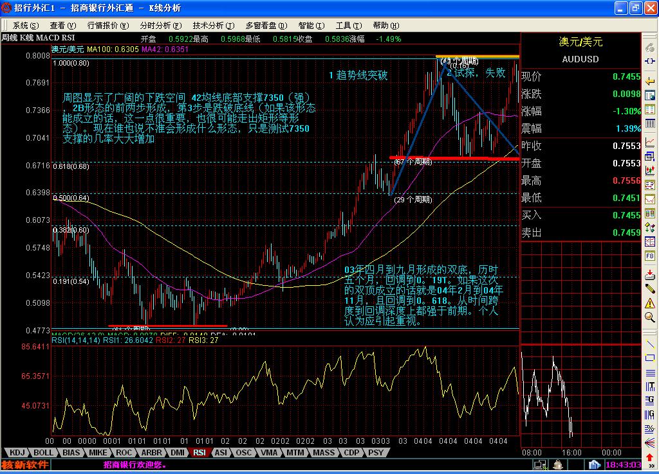
Task: Click the red up arrow marker tool
Action: pos(650,457)
